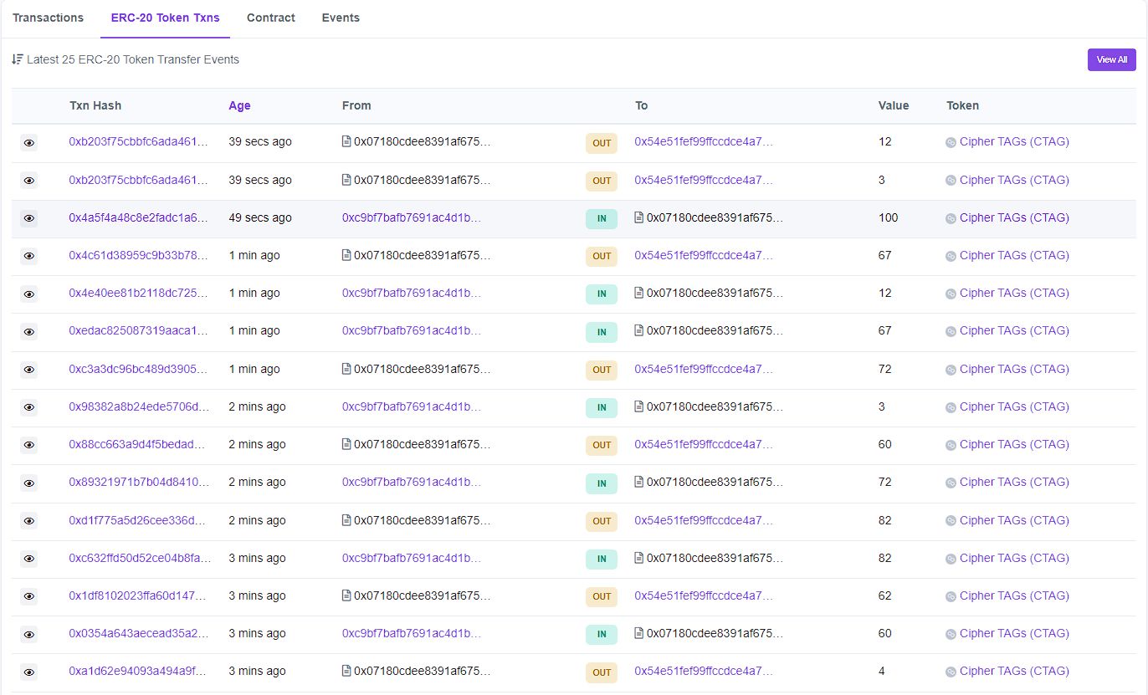Image resolution: width=1148 pixels, height=695 pixels.
Task: Open transaction hash 0x4a5f4a48c8e2fadc1a6
Action: tap(138, 217)
